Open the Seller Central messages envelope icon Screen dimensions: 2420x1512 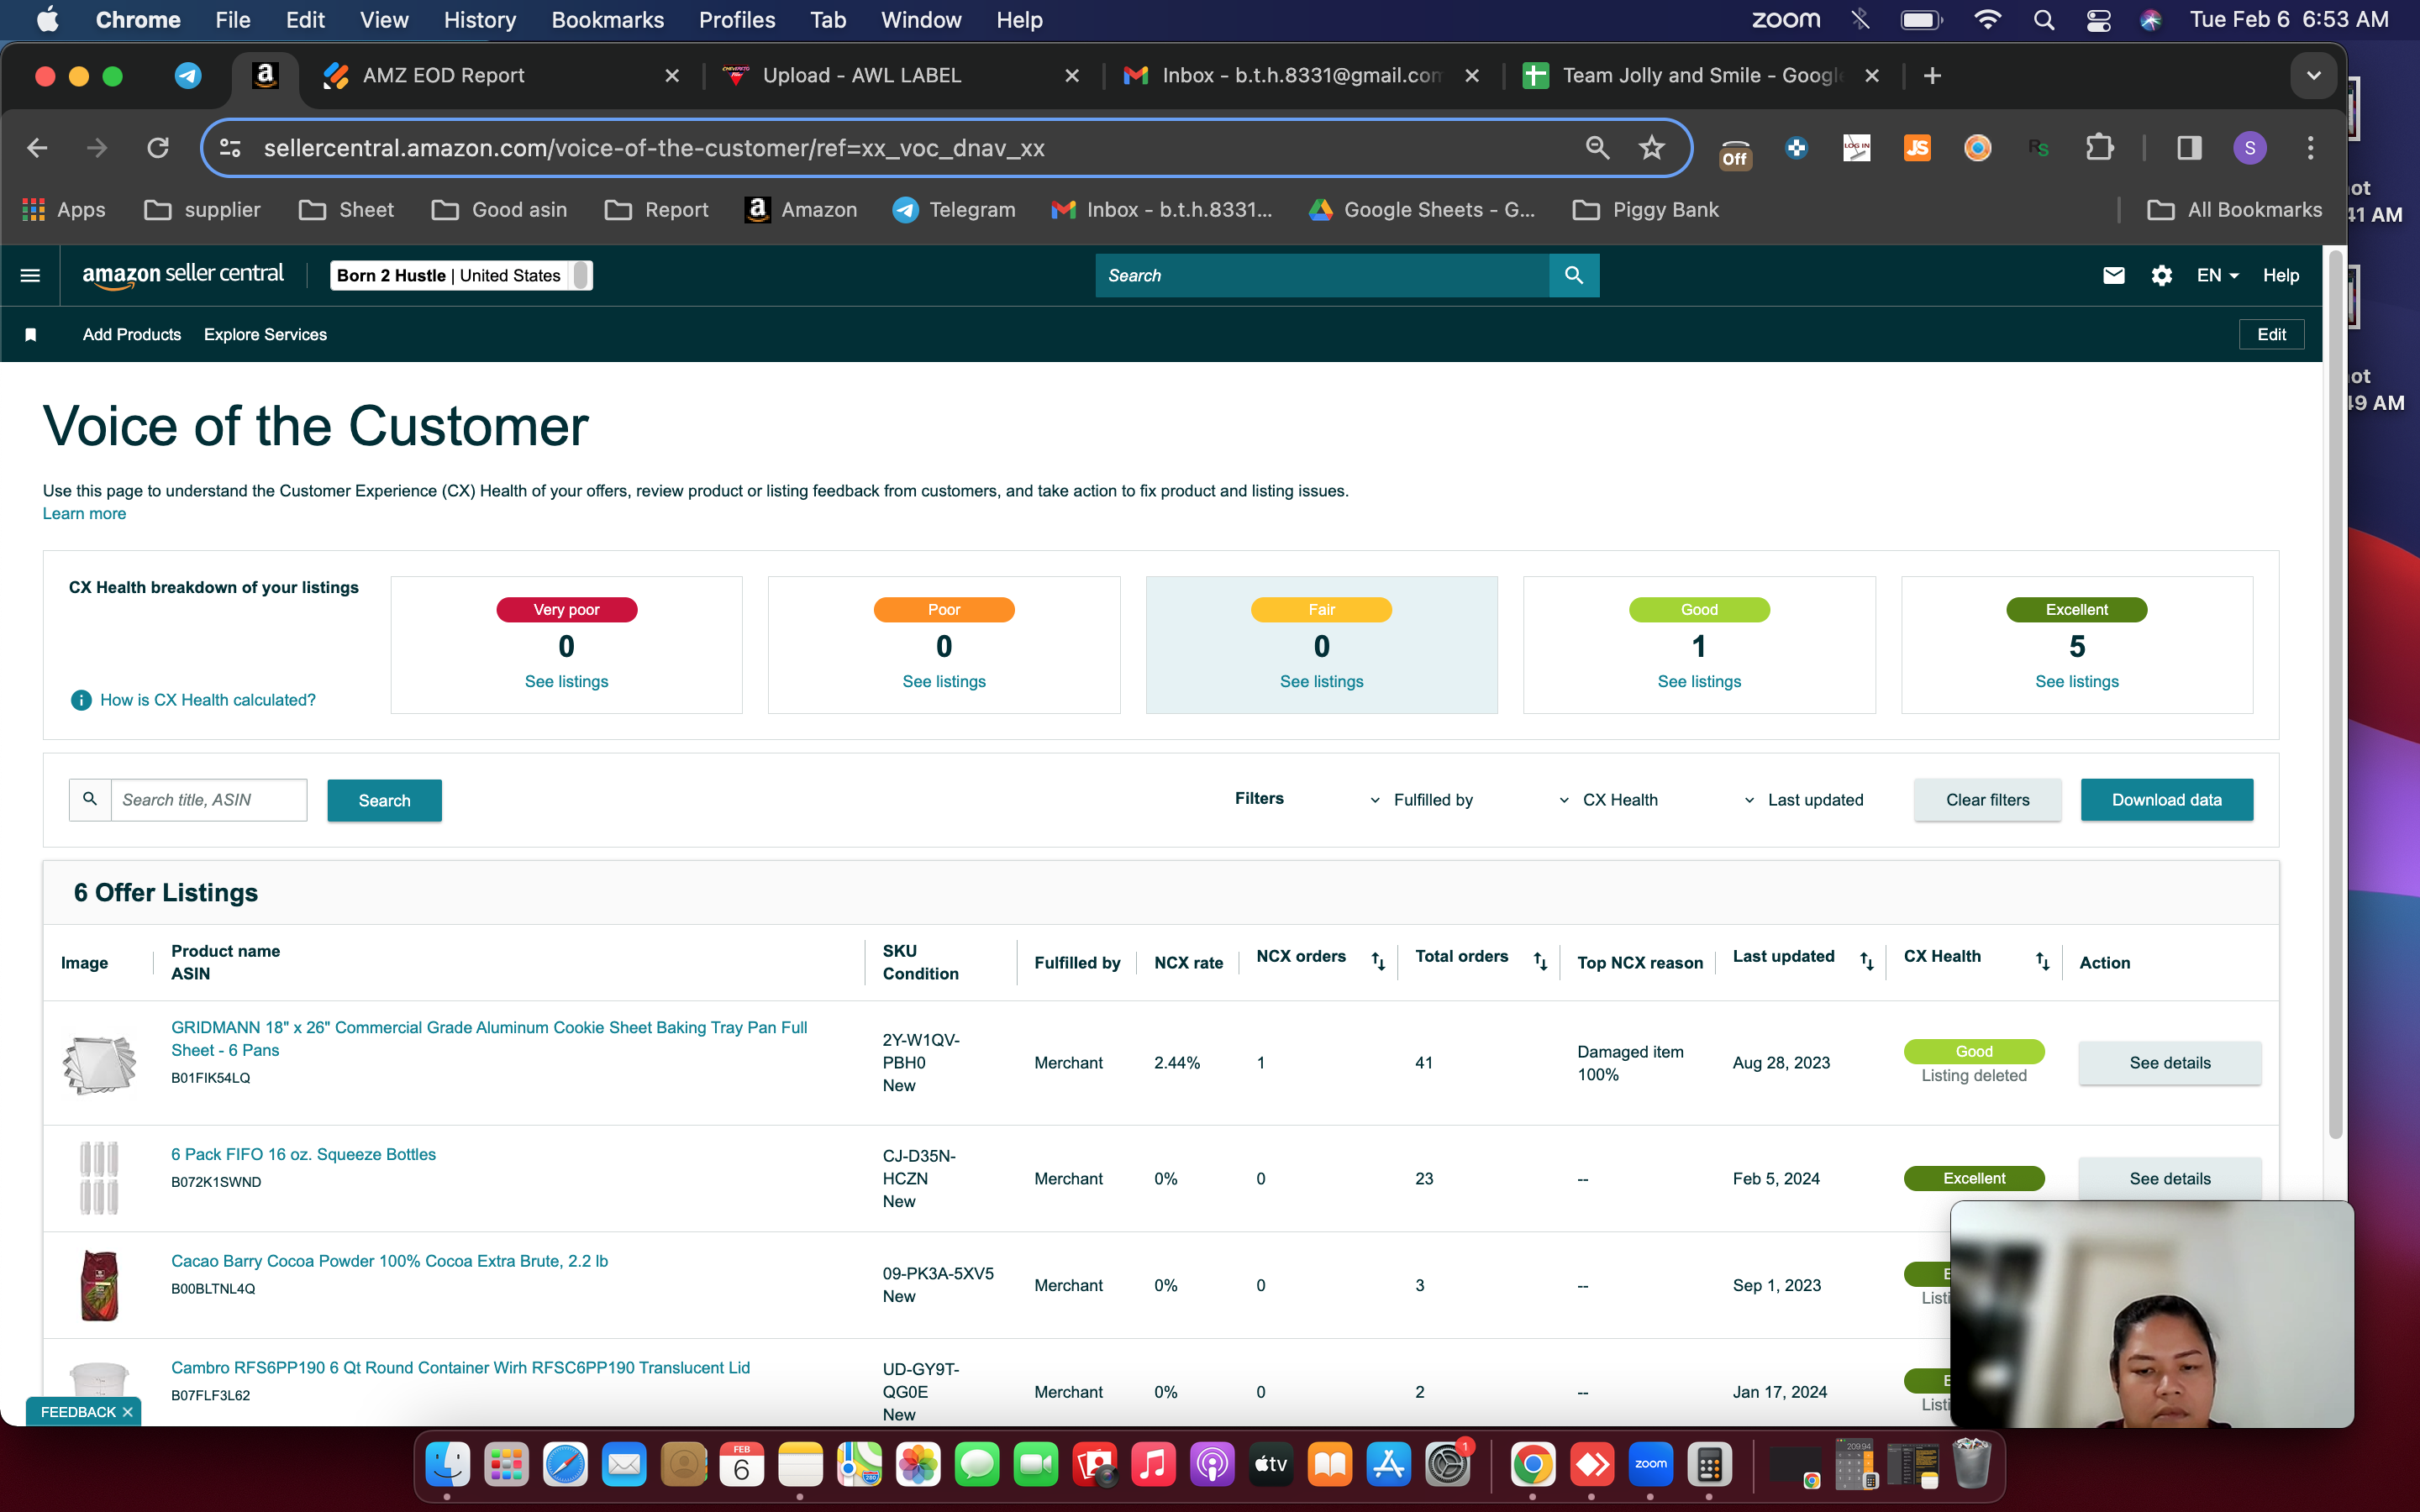point(2113,275)
